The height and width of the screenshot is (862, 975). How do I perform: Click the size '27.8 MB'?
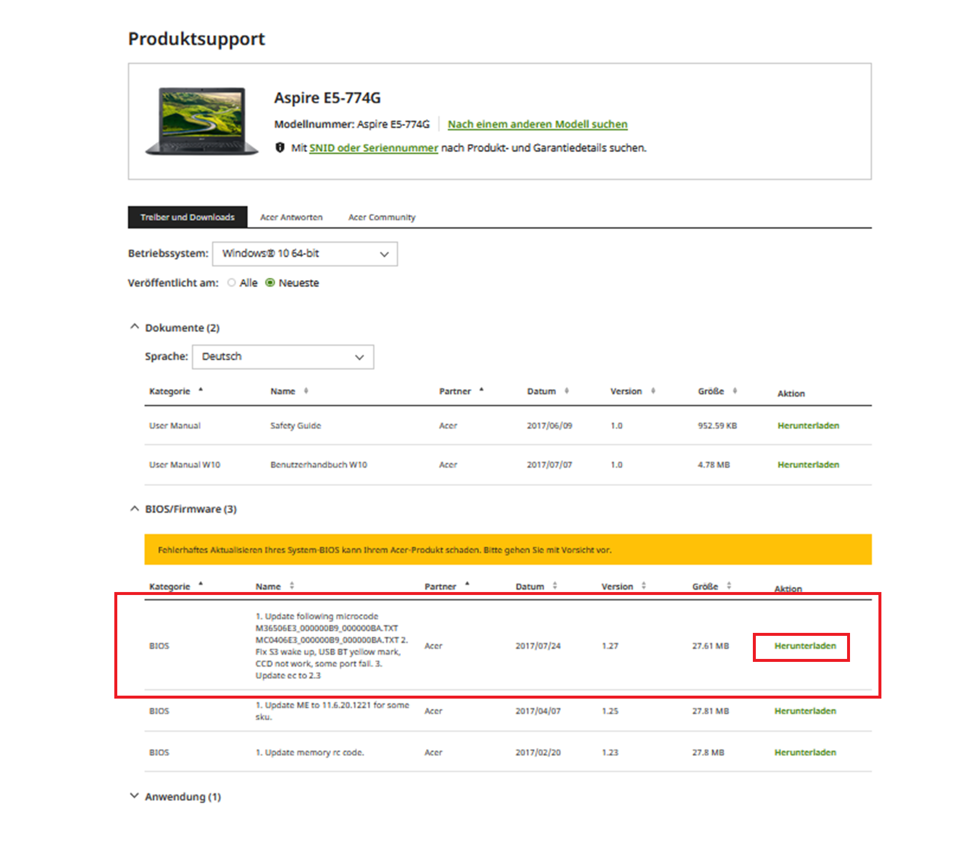708,752
